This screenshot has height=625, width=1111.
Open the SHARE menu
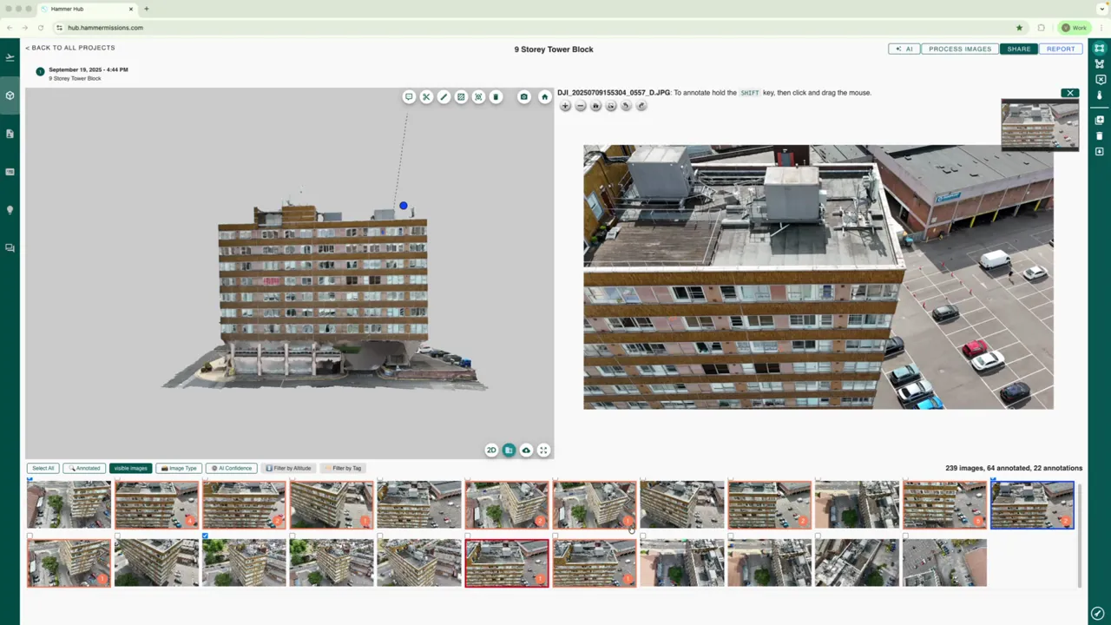click(1018, 49)
